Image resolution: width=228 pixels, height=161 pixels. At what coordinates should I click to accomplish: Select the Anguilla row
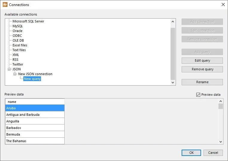[35, 121]
